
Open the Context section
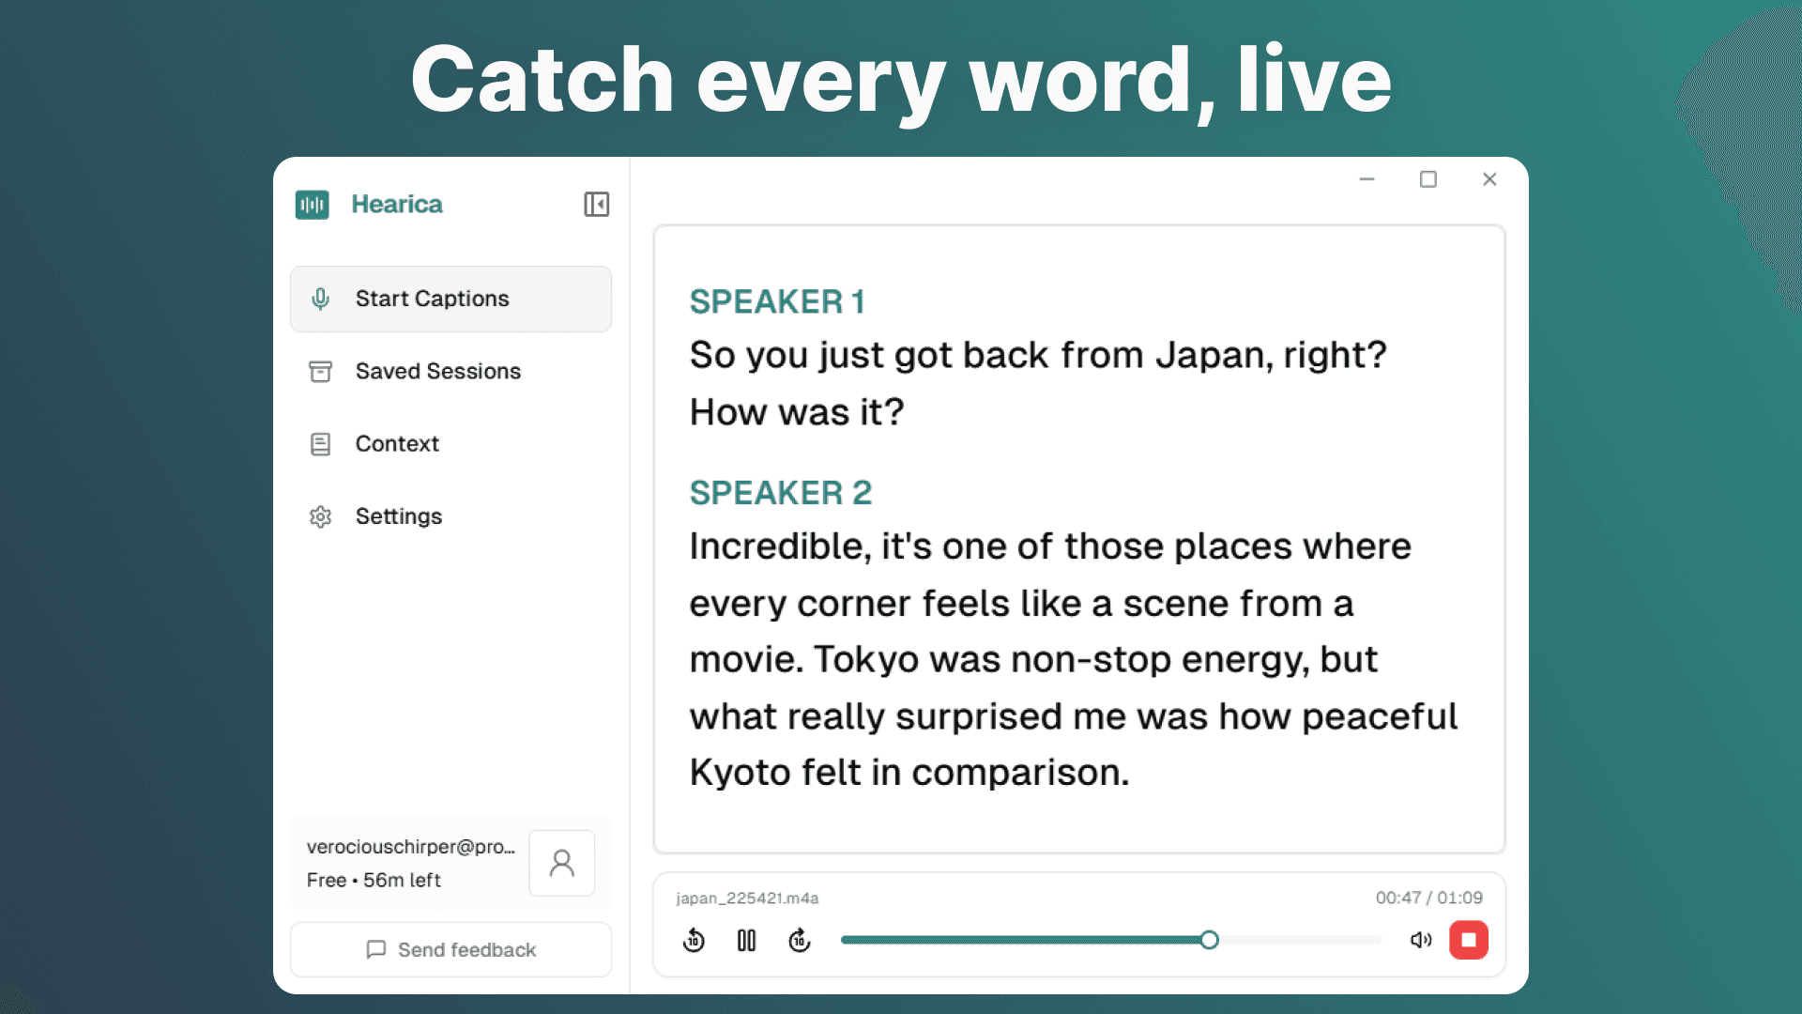tap(397, 443)
